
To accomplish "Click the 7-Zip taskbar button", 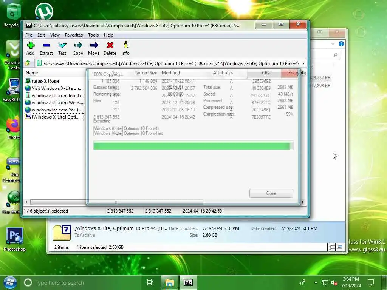I will [x=188, y=282].
